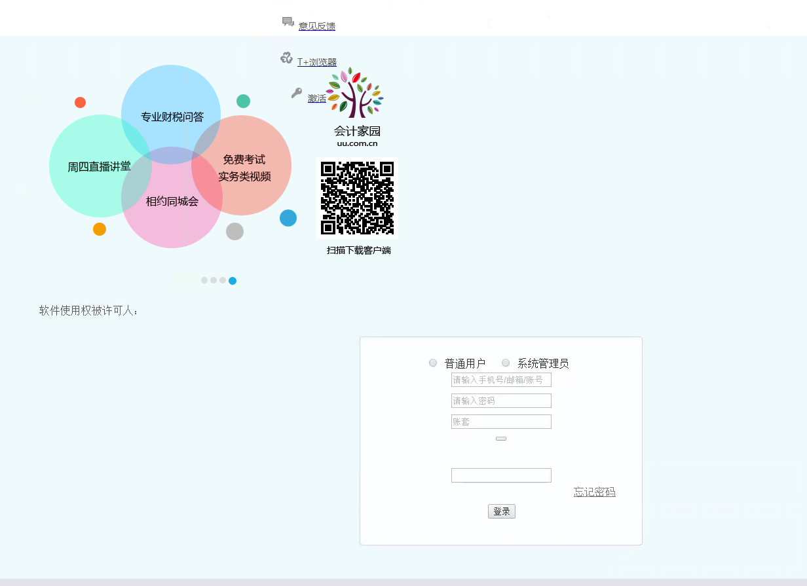The image size is (807, 586).
Task: Open the 意见反馈 link
Action: (317, 26)
